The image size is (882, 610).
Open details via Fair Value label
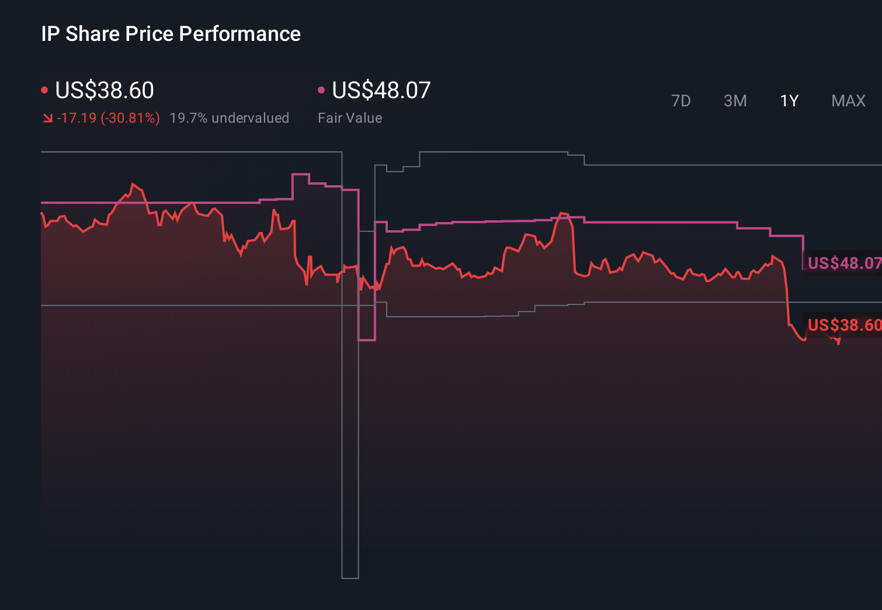pos(349,117)
